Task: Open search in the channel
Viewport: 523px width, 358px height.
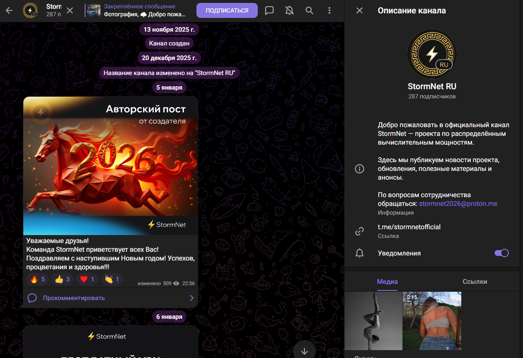Action: pyautogui.click(x=309, y=10)
